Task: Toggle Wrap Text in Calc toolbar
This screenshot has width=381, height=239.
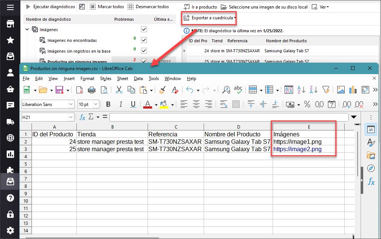Action: (x=224, y=104)
